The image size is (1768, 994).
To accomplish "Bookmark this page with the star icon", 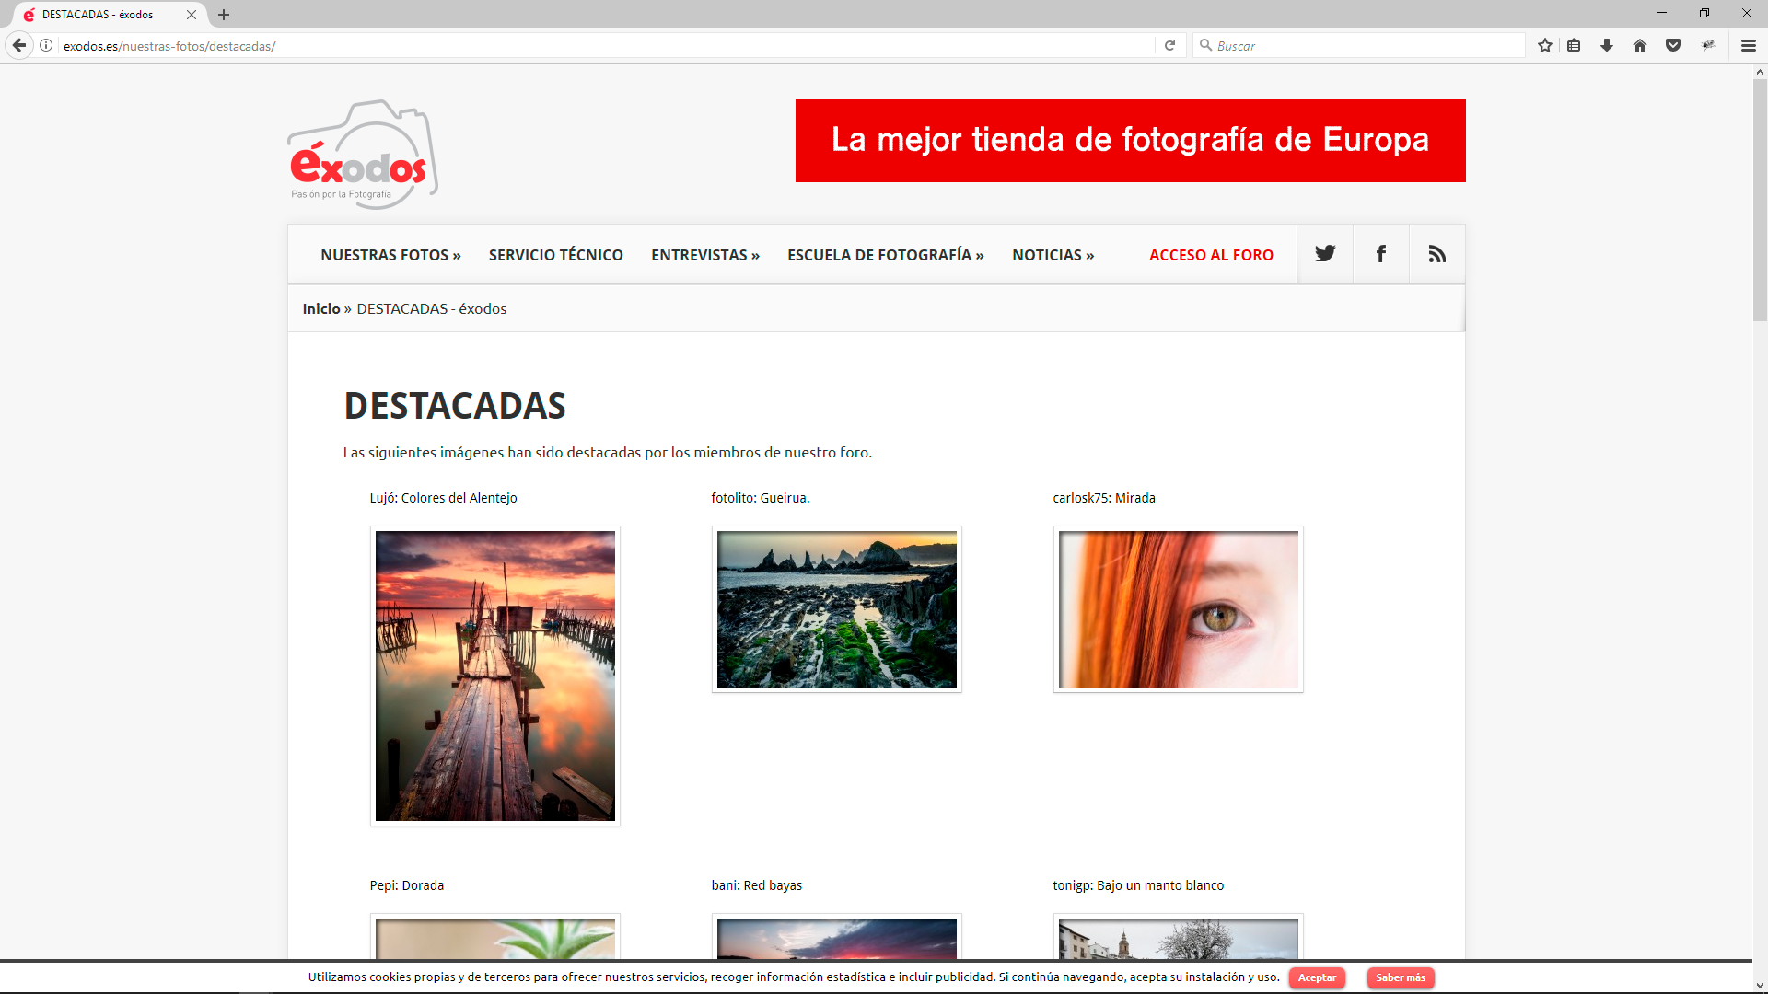I will (1545, 45).
